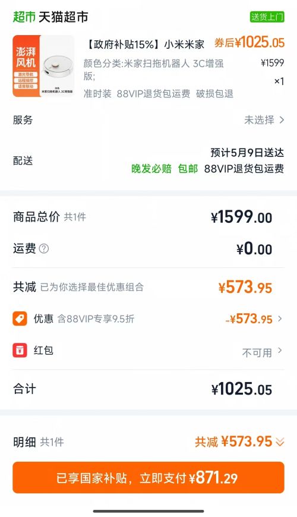Screen dimensions: 297x517
Task: Tap the green 包邮 free shipping label
Action: point(188,169)
